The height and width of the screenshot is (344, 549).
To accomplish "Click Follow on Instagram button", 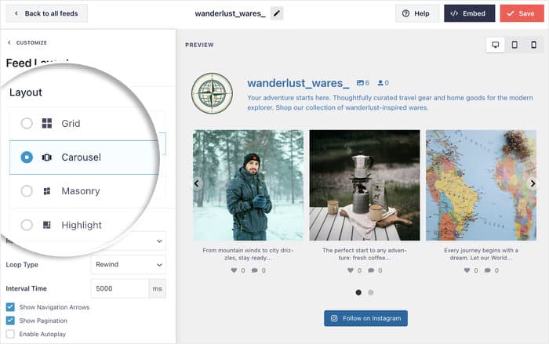I will 365,318.
